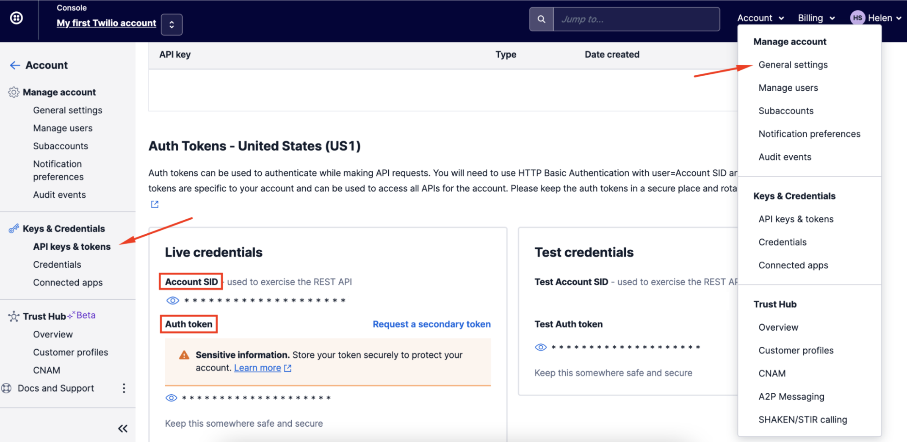This screenshot has height=442, width=907.
Task: Open CNAM in the left sidebar
Action: (x=47, y=370)
